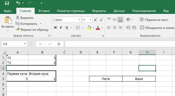Expand the Вставить paste options arrow
The width and height of the screenshot is (175, 96).
pyautogui.click(x=8, y=30)
